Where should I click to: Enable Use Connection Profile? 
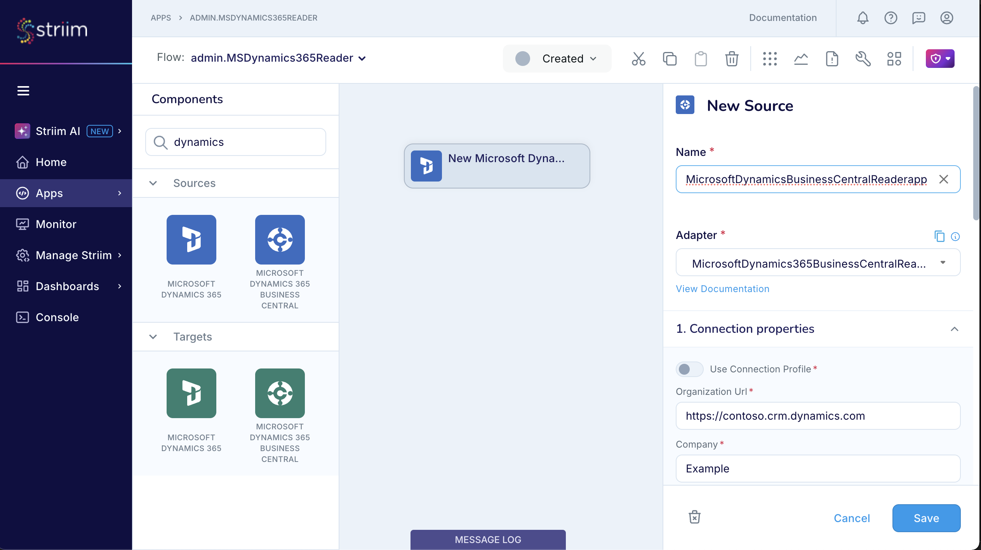pos(689,369)
